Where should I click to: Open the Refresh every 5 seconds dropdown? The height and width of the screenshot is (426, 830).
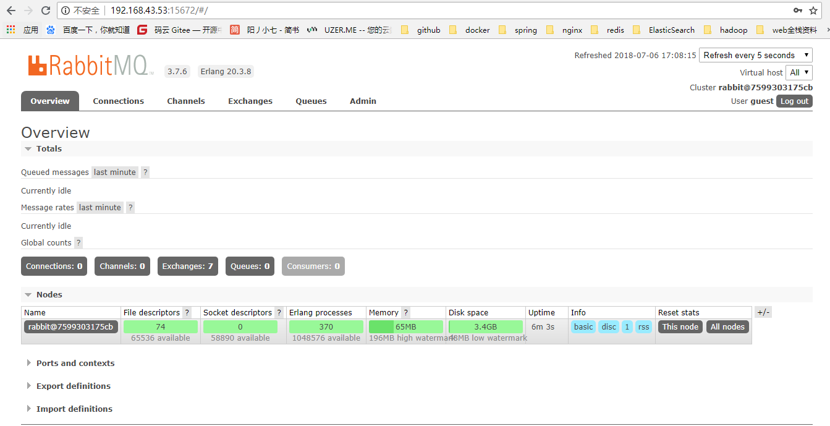(756, 55)
